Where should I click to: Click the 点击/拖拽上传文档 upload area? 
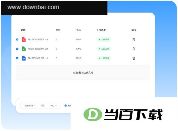(x=83, y=73)
